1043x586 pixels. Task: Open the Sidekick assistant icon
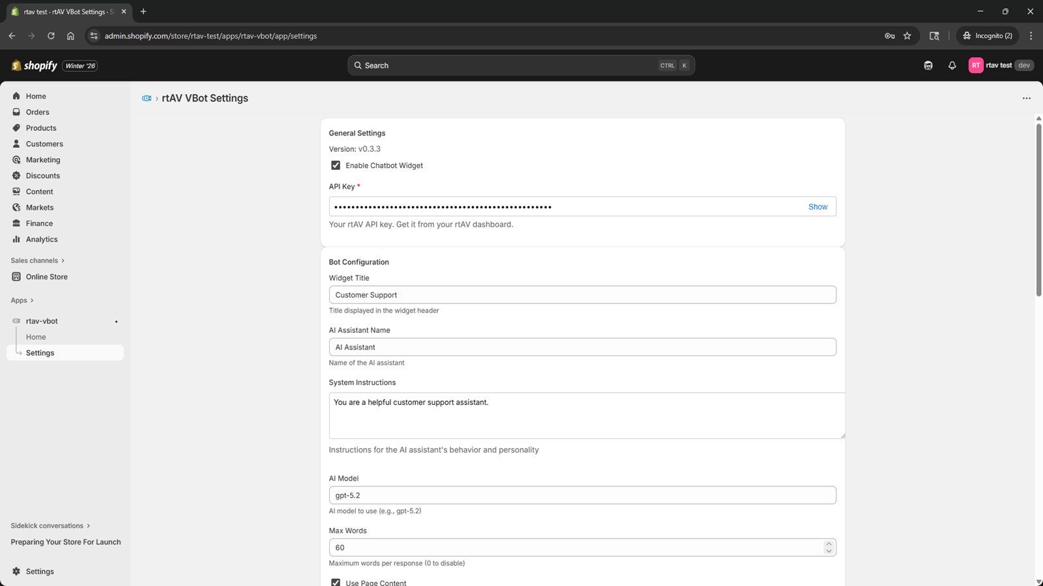click(x=928, y=65)
